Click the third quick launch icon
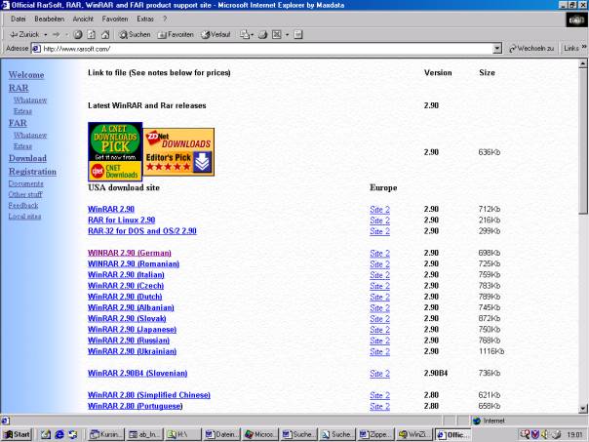Screen dimensions: 589x442 click(x=72, y=434)
